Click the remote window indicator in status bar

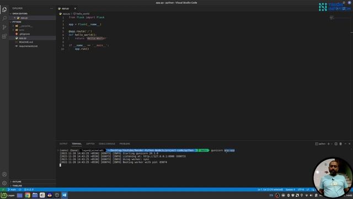pyautogui.click(x=3, y=190)
